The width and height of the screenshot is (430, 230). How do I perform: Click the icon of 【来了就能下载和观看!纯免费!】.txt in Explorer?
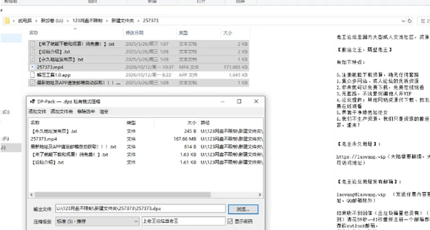33,44
